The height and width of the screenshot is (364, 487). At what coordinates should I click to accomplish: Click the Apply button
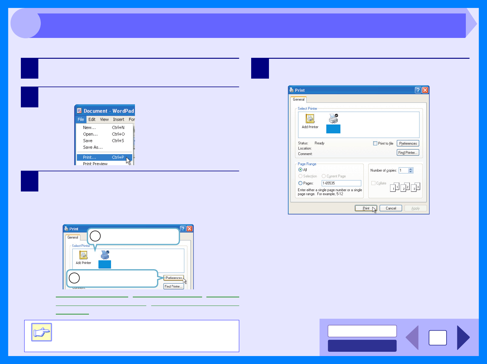tap(416, 208)
